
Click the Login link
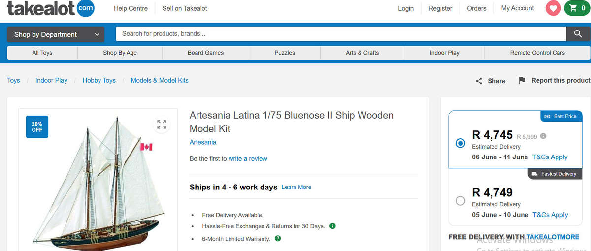406,8
